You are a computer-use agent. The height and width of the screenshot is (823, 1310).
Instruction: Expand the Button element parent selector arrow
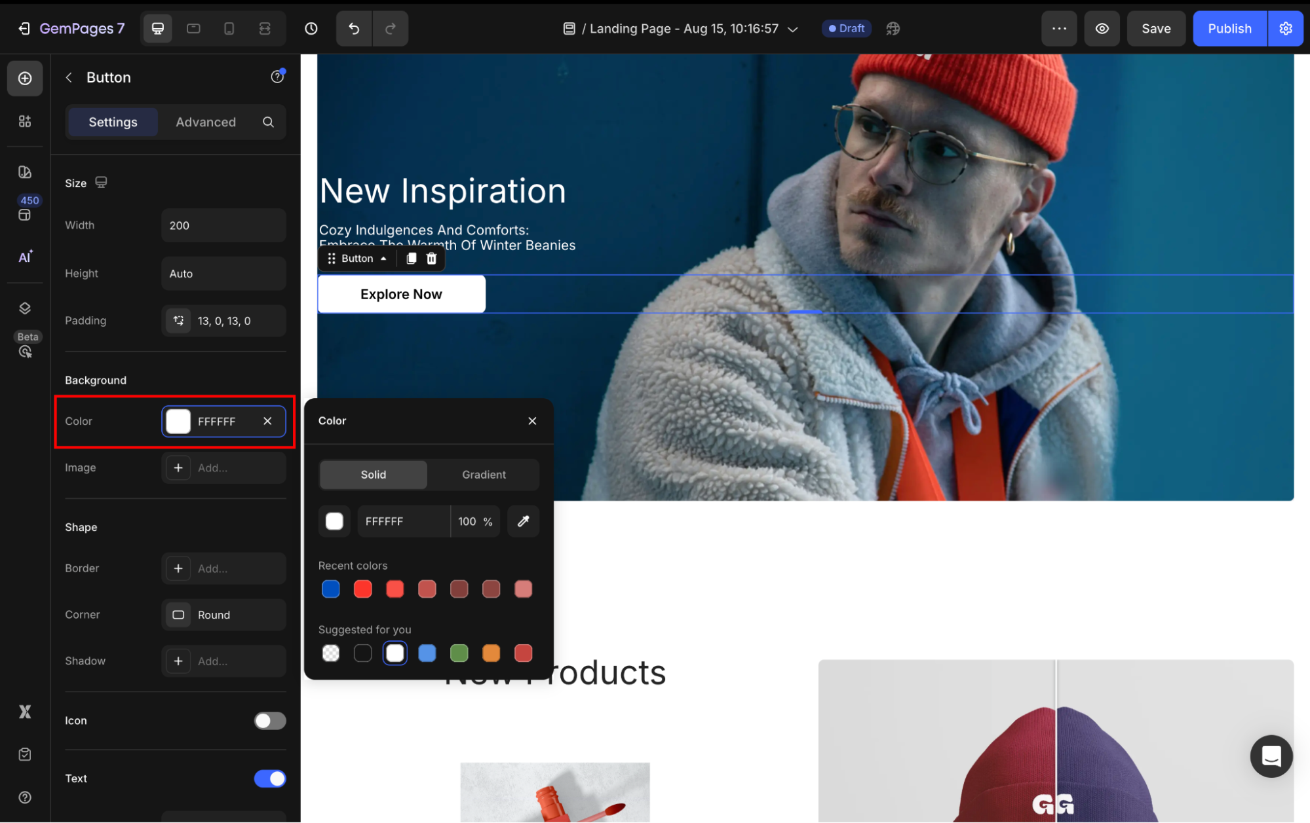(x=383, y=259)
